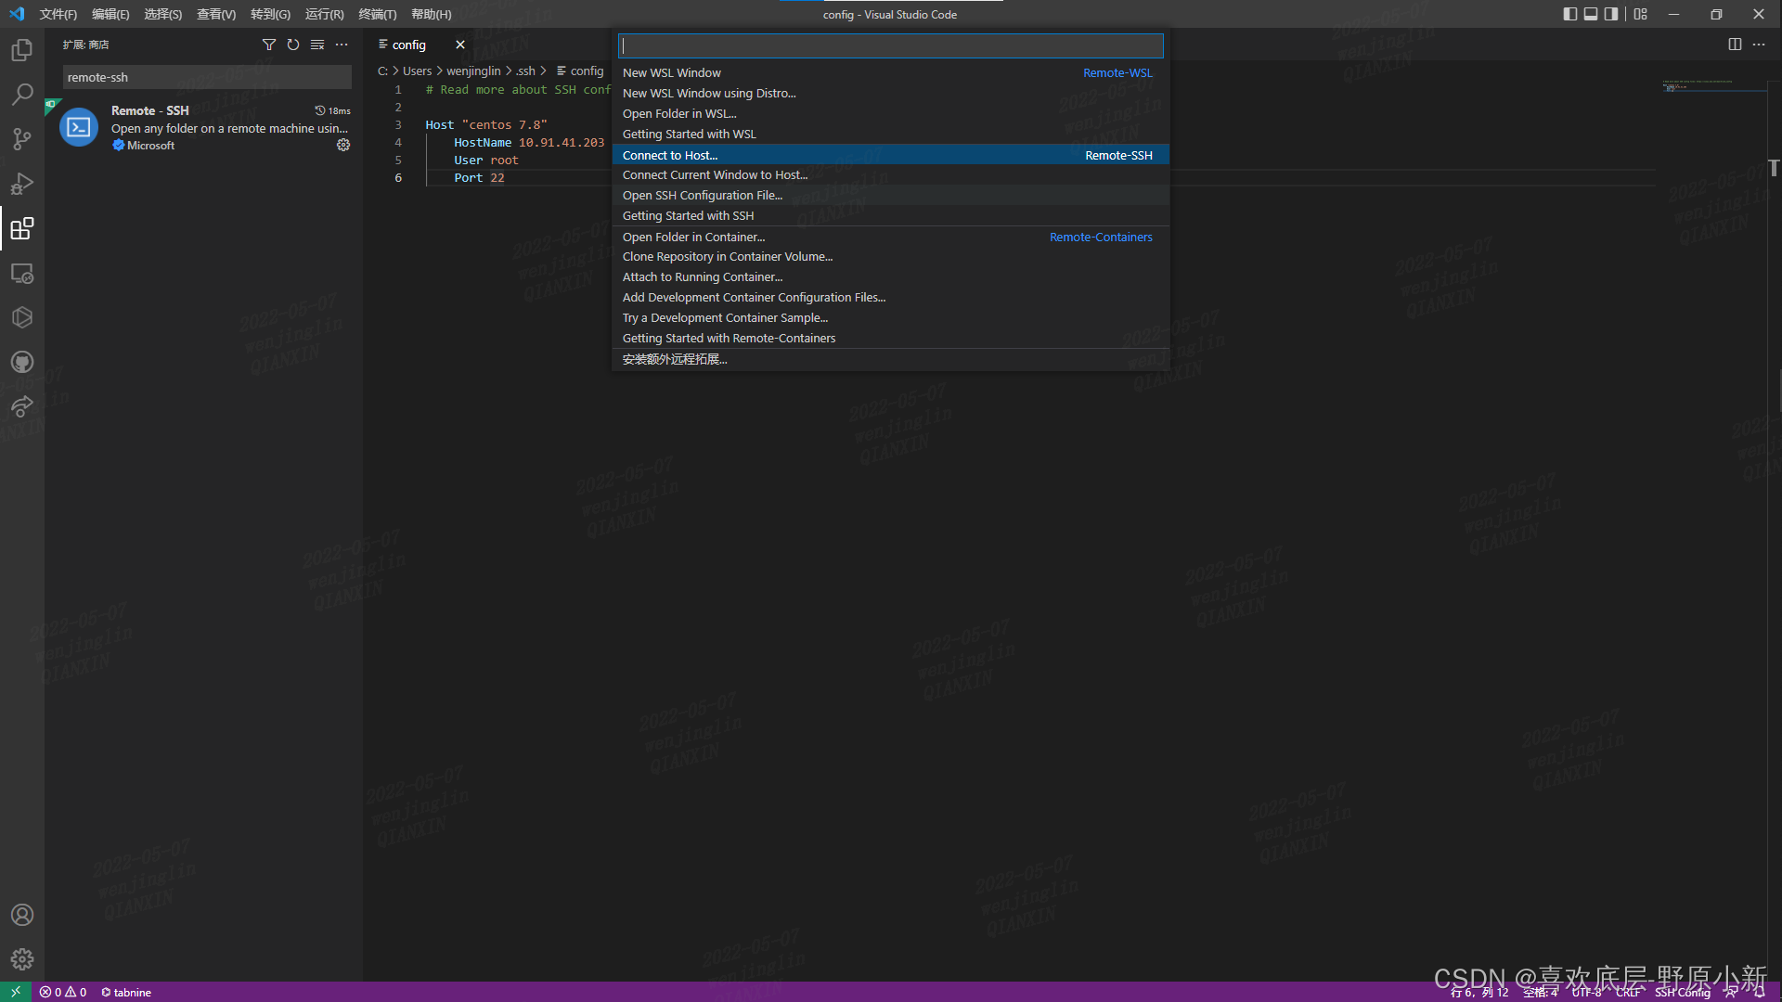Click the command palette input box

tap(890, 45)
